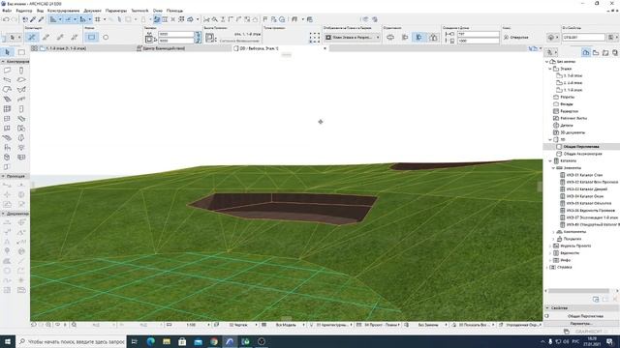Open the Layout Book navigator icon
620x348 pixels.
605,52
